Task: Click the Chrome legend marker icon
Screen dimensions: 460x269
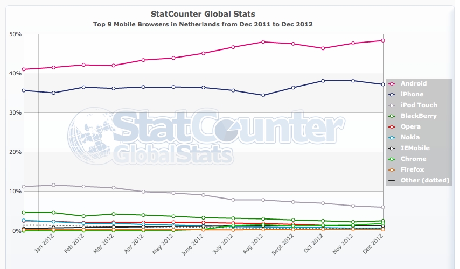Action: [x=391, y=159]
